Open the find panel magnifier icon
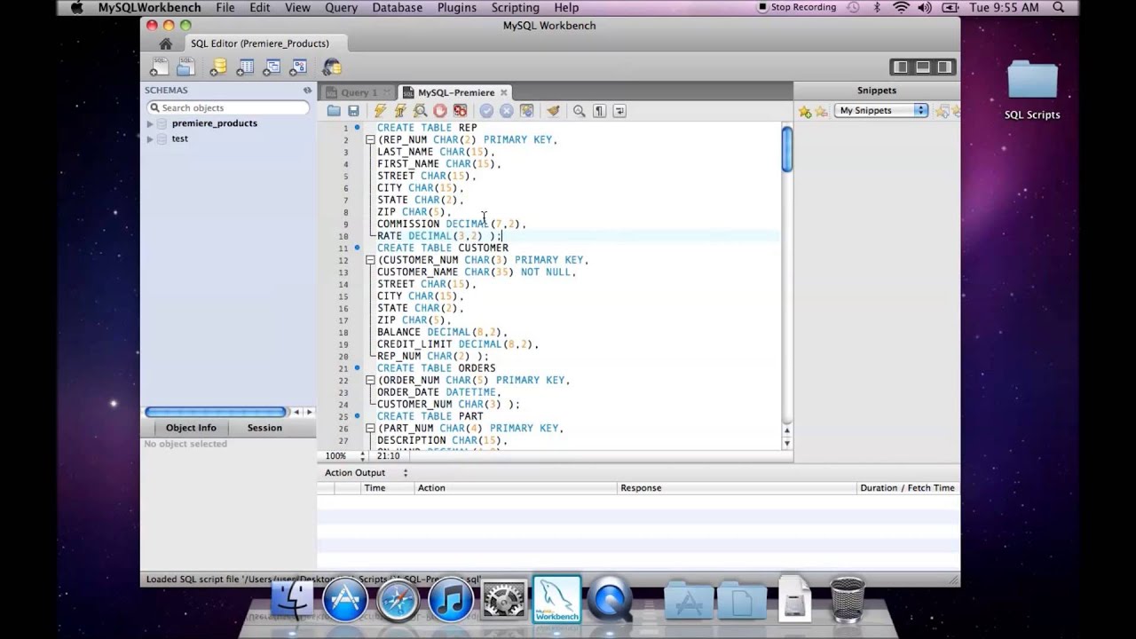The height and width of the screenshot is (639, 1136). (x=579, y=111)
